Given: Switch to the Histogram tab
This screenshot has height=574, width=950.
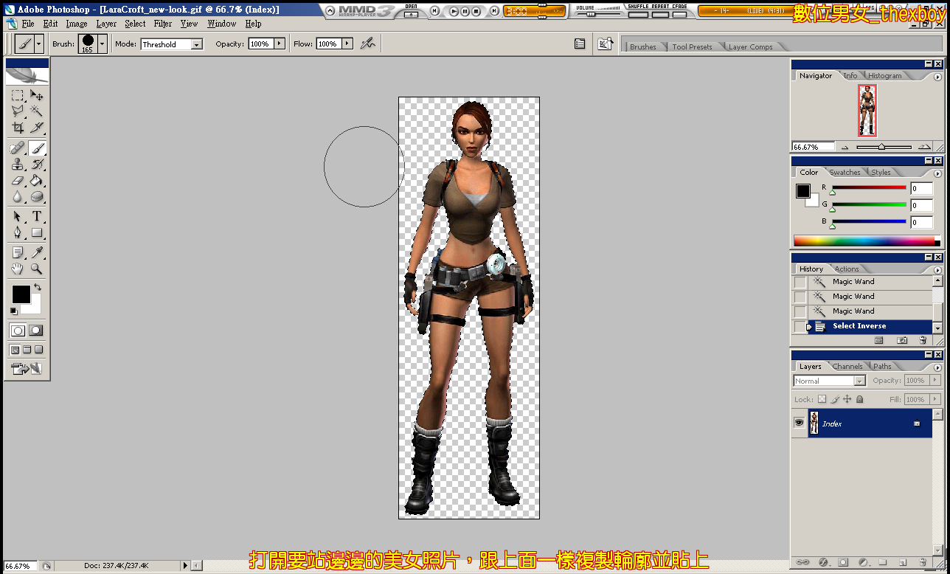Looking at the screenshot, I should (x=884, y=76).
